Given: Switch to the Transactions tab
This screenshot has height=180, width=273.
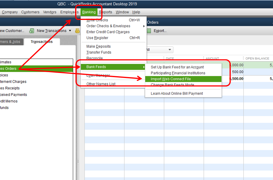Looking at the screenshot, I should [x=42, y=42].
